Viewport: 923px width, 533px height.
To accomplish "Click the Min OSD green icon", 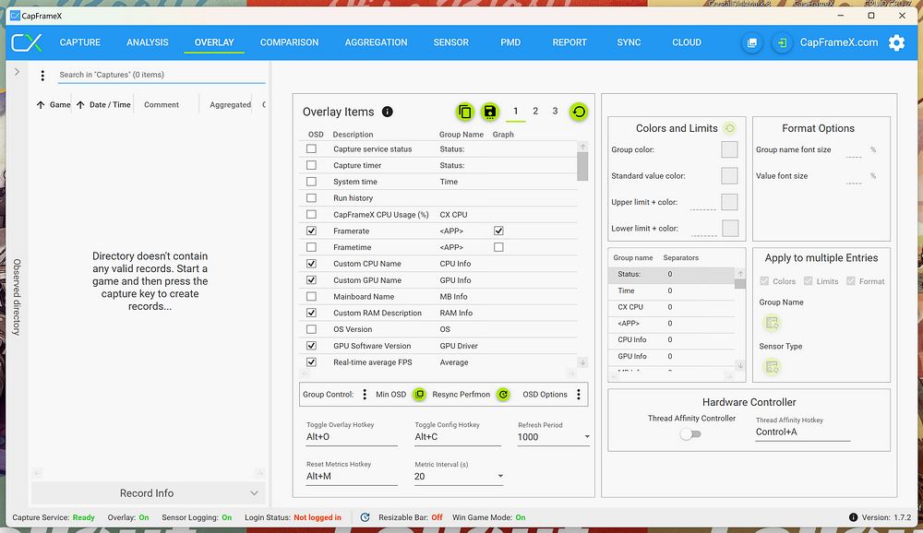I will click(419, 394).
